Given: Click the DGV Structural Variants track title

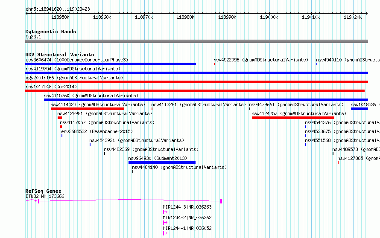Looking at the screenshot, I should coord(60,55).
